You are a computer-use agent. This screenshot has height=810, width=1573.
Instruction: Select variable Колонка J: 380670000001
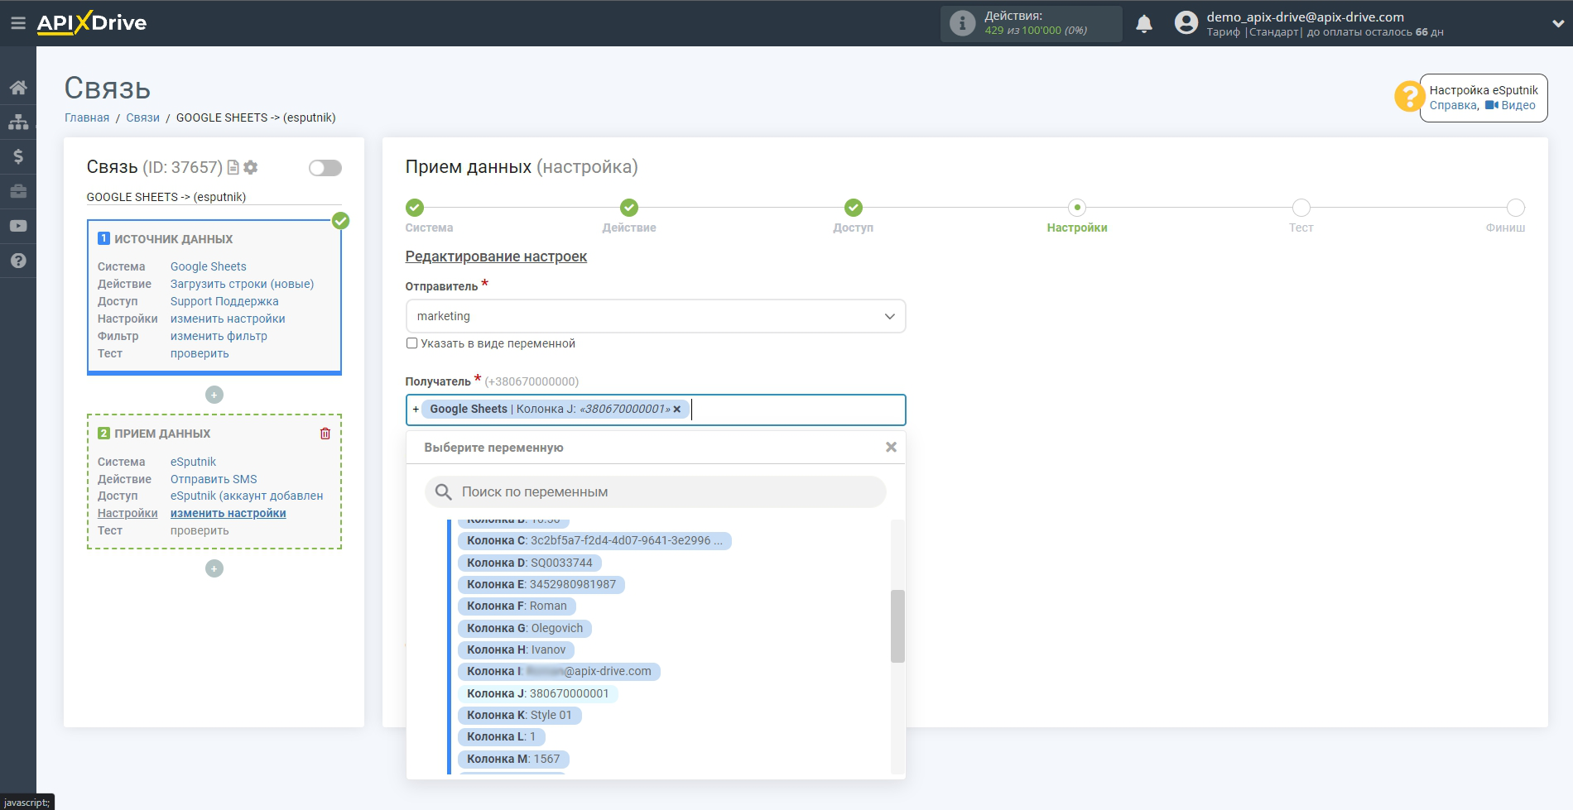point(537,693)
